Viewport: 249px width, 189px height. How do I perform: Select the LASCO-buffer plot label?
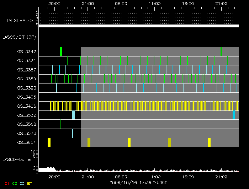point(17,160)
